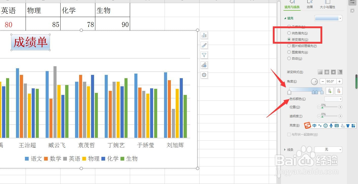Viewport: 358px width, 184px height.
Task: Toggle rotate with shape checkbox
Action: pyautogui.click(x=289, y=135)
